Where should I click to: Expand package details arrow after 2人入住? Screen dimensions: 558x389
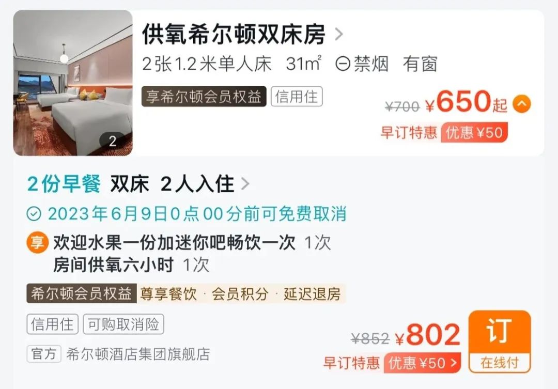245,184
